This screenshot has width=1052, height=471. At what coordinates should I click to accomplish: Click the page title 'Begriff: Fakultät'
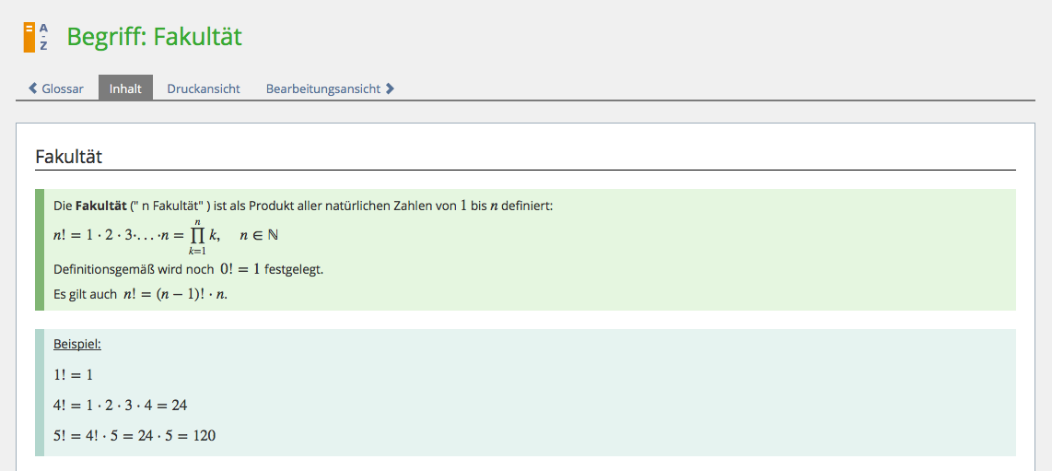click(154, 37)
